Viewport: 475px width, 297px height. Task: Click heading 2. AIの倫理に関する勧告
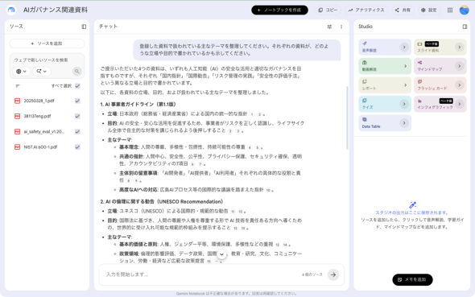point(162,202)
